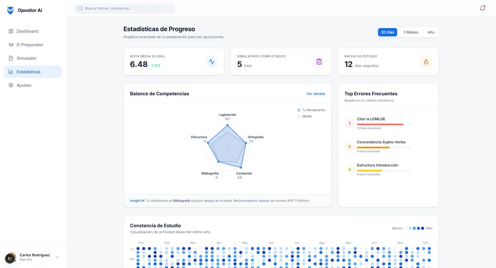This screenshot has height=268, width=496.
Task: Click the flame icon on Racha card
Action: click(426, 62)
